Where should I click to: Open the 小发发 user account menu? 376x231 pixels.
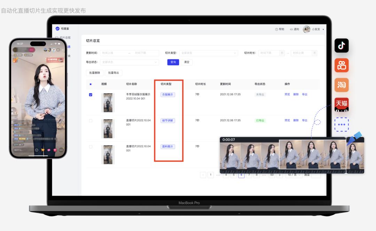313,29
